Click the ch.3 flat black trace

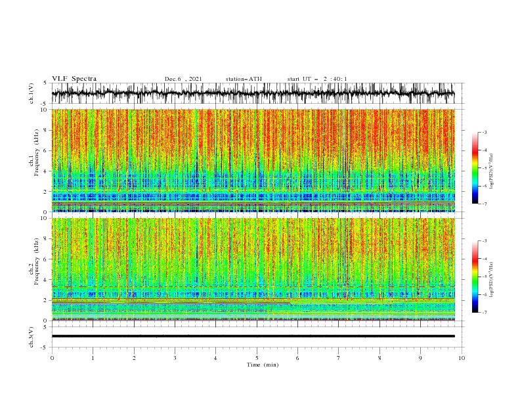(253, 336)
